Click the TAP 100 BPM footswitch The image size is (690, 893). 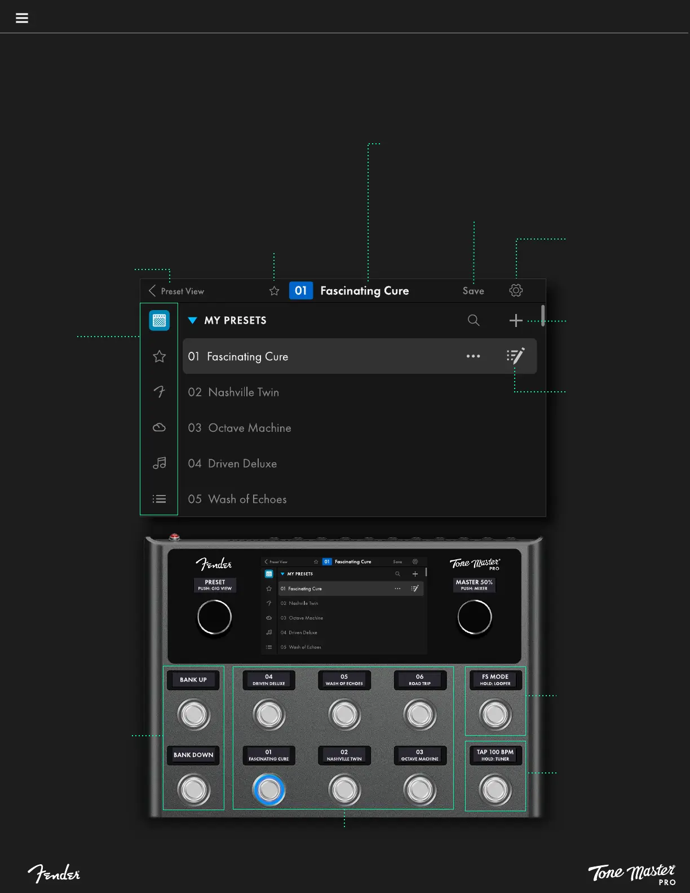coord(496,790)
